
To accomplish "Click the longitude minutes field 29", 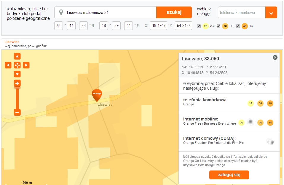I will click(117, 25).
